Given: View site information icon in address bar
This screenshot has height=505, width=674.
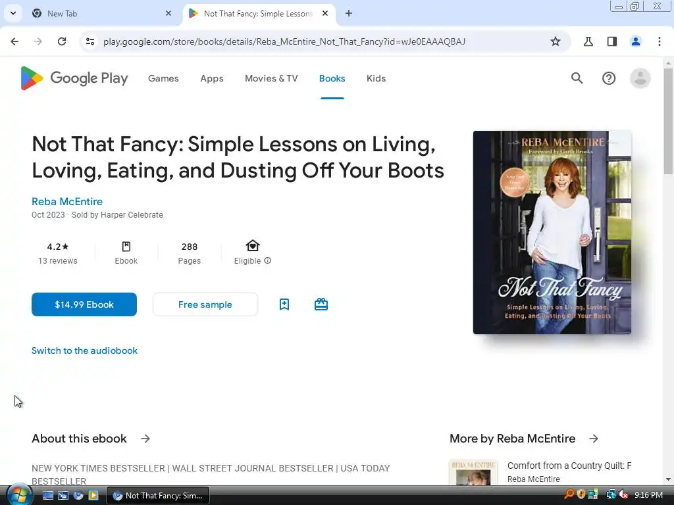Looking at the screenshot, I should tap(90, 41).
